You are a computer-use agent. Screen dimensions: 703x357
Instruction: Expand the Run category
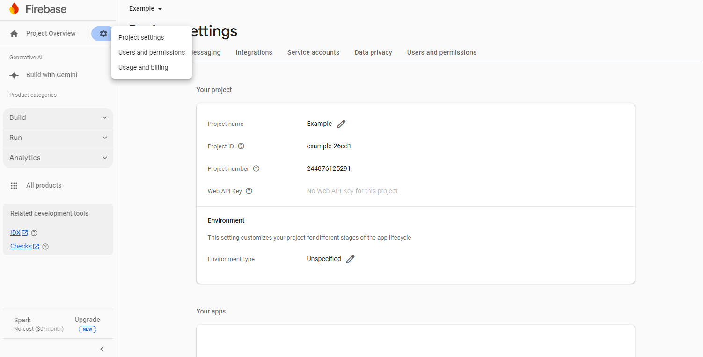pos(58,138)
